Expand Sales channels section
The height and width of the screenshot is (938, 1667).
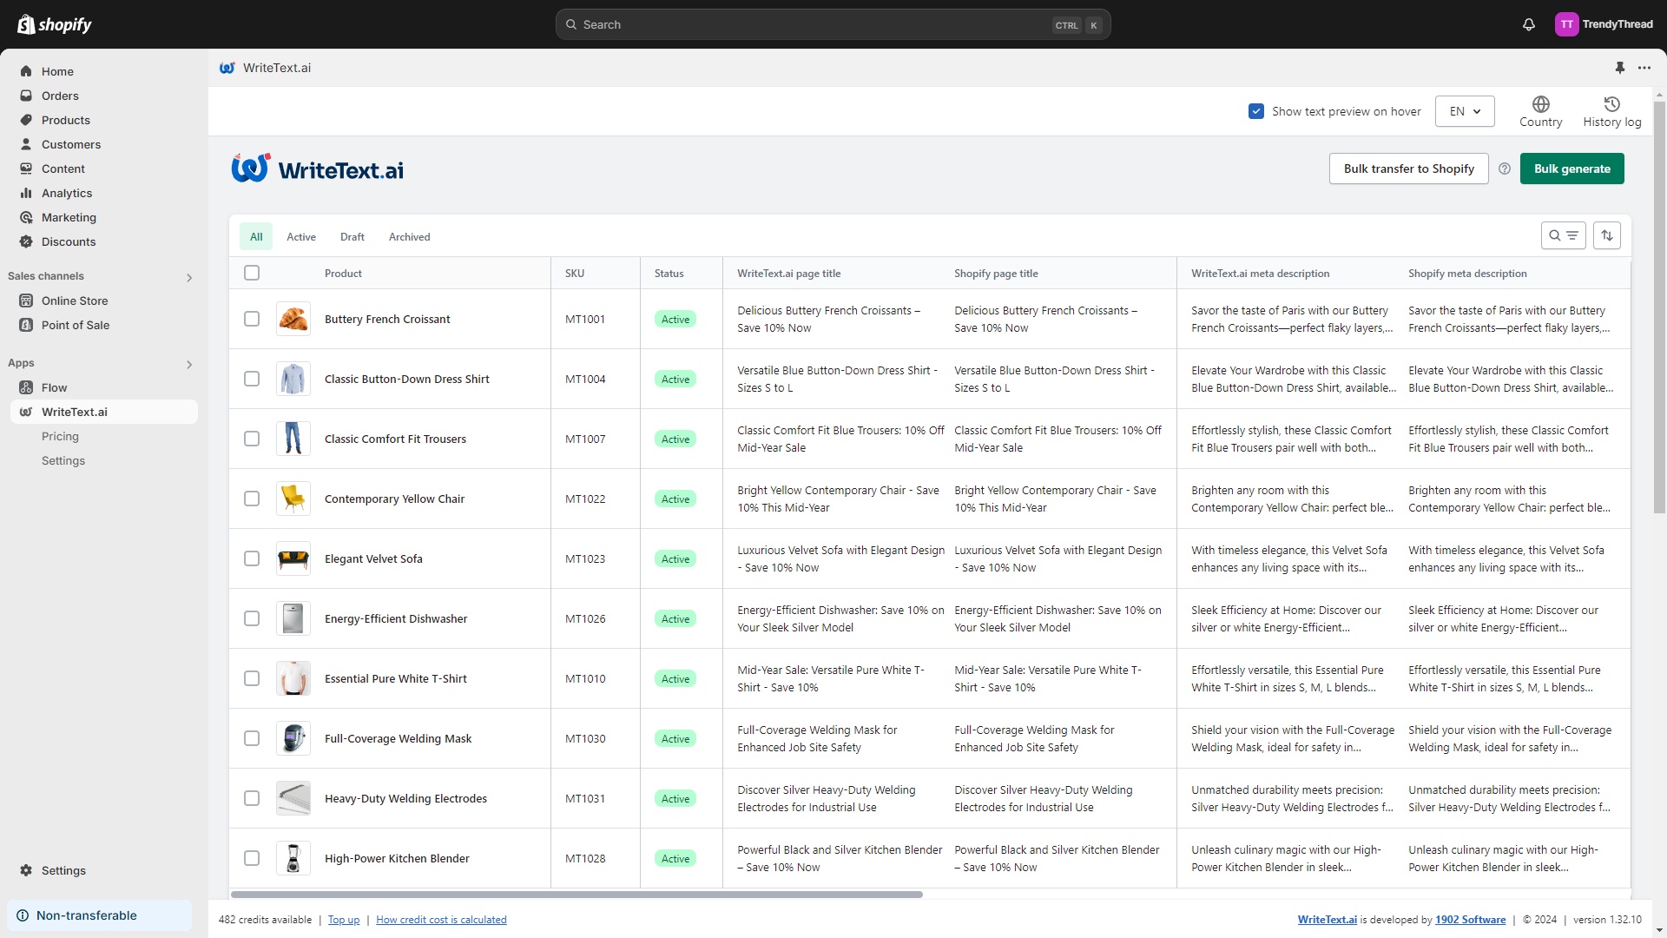pos(189,277)
